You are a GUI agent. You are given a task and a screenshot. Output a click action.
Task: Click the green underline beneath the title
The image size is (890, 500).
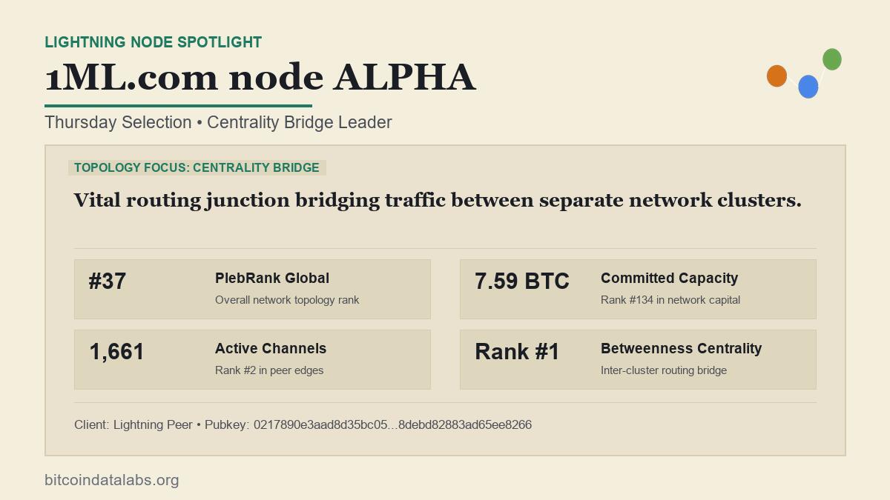pos(178,106)
